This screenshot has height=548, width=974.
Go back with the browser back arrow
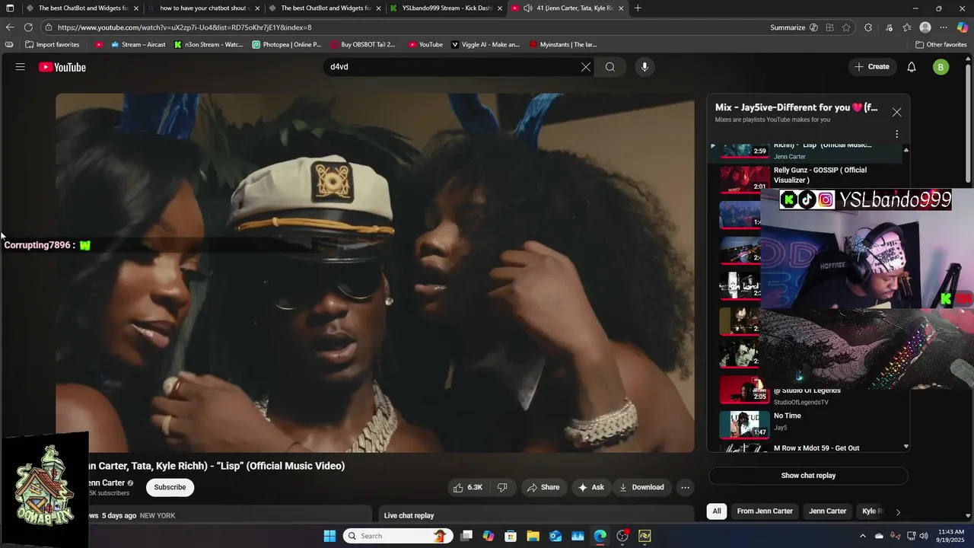(10, 27)
